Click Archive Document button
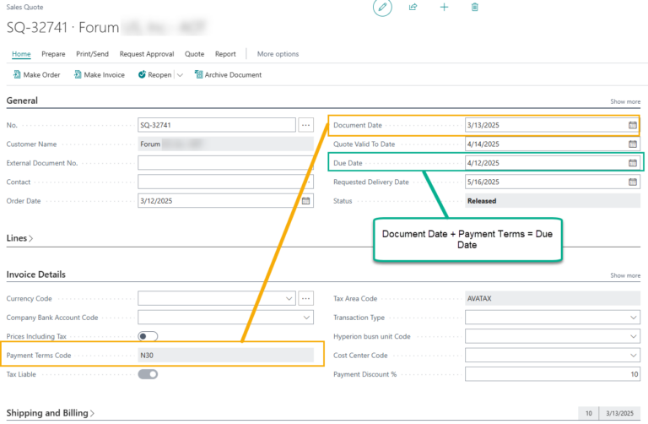The image size is (648, 424). coord(228,75)
